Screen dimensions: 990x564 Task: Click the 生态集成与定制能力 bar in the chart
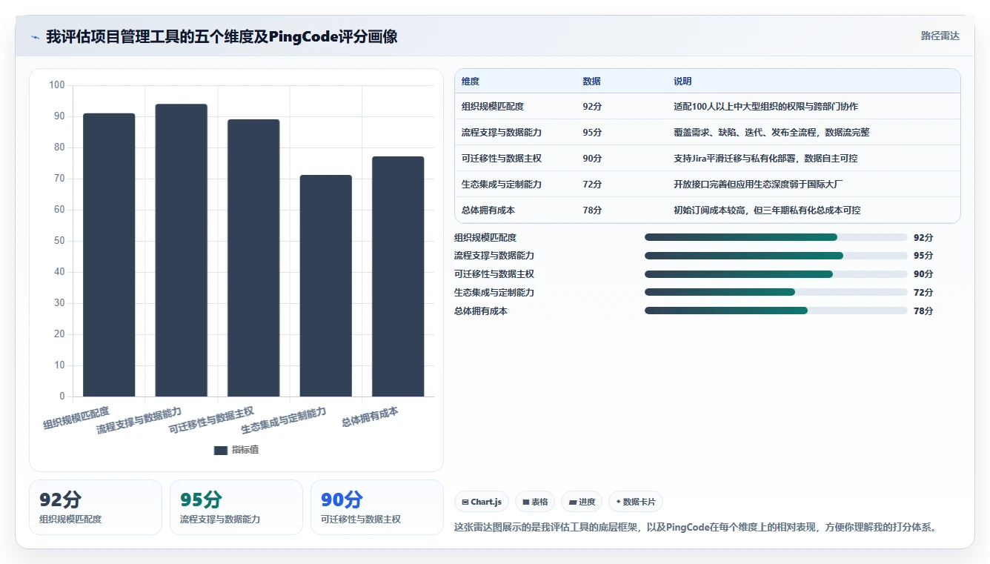(x=325, y=286)
